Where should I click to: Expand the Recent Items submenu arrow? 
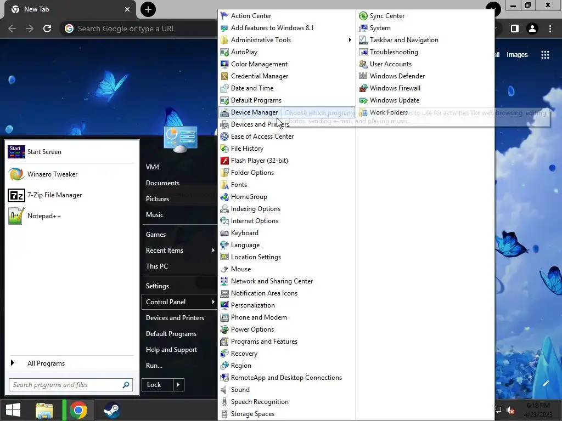(213, 250)
